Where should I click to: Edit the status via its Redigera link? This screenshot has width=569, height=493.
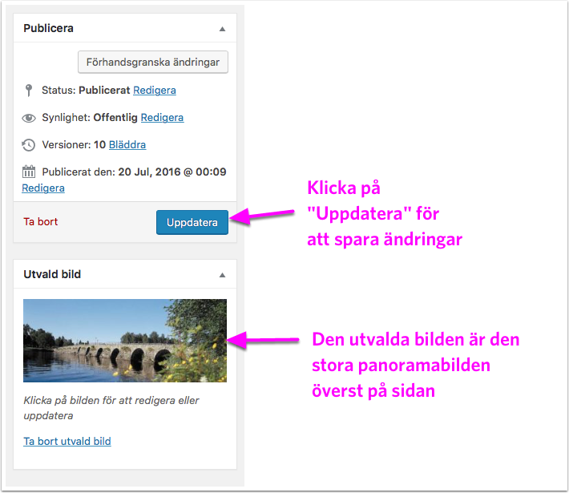155,90
